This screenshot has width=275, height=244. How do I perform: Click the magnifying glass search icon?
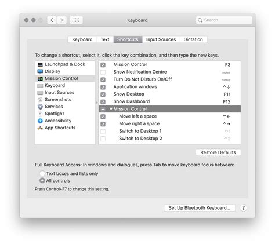200,20
